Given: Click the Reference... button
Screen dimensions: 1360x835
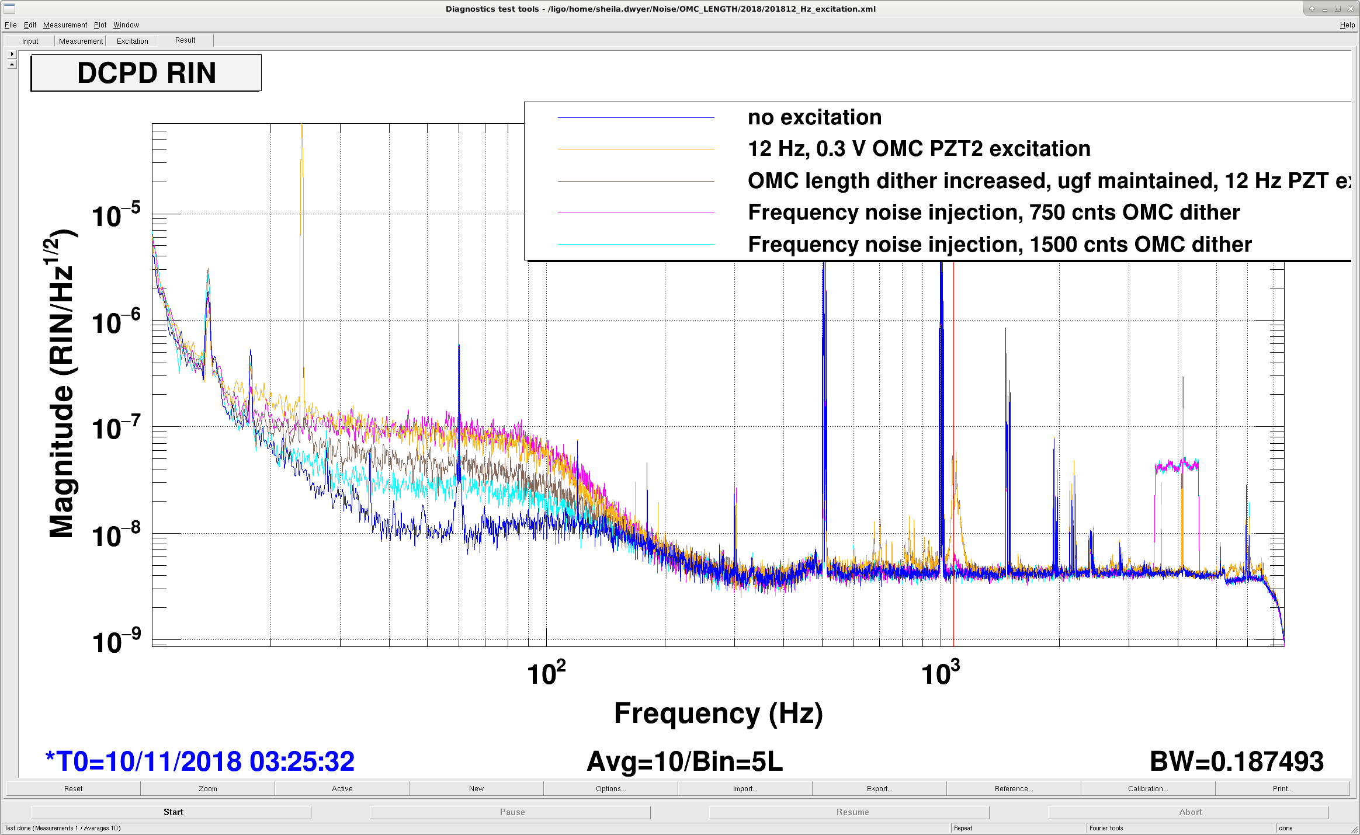Looking at the screenshot, I should pyautogui.click(x=1014, y=788).
